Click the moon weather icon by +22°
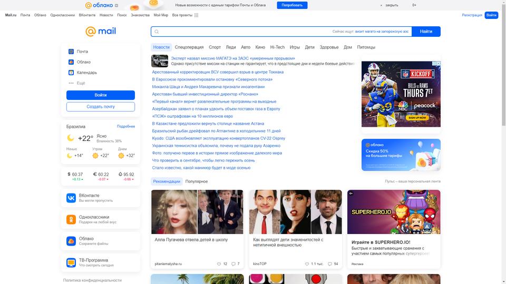506x284 pixels. (70, 138)
